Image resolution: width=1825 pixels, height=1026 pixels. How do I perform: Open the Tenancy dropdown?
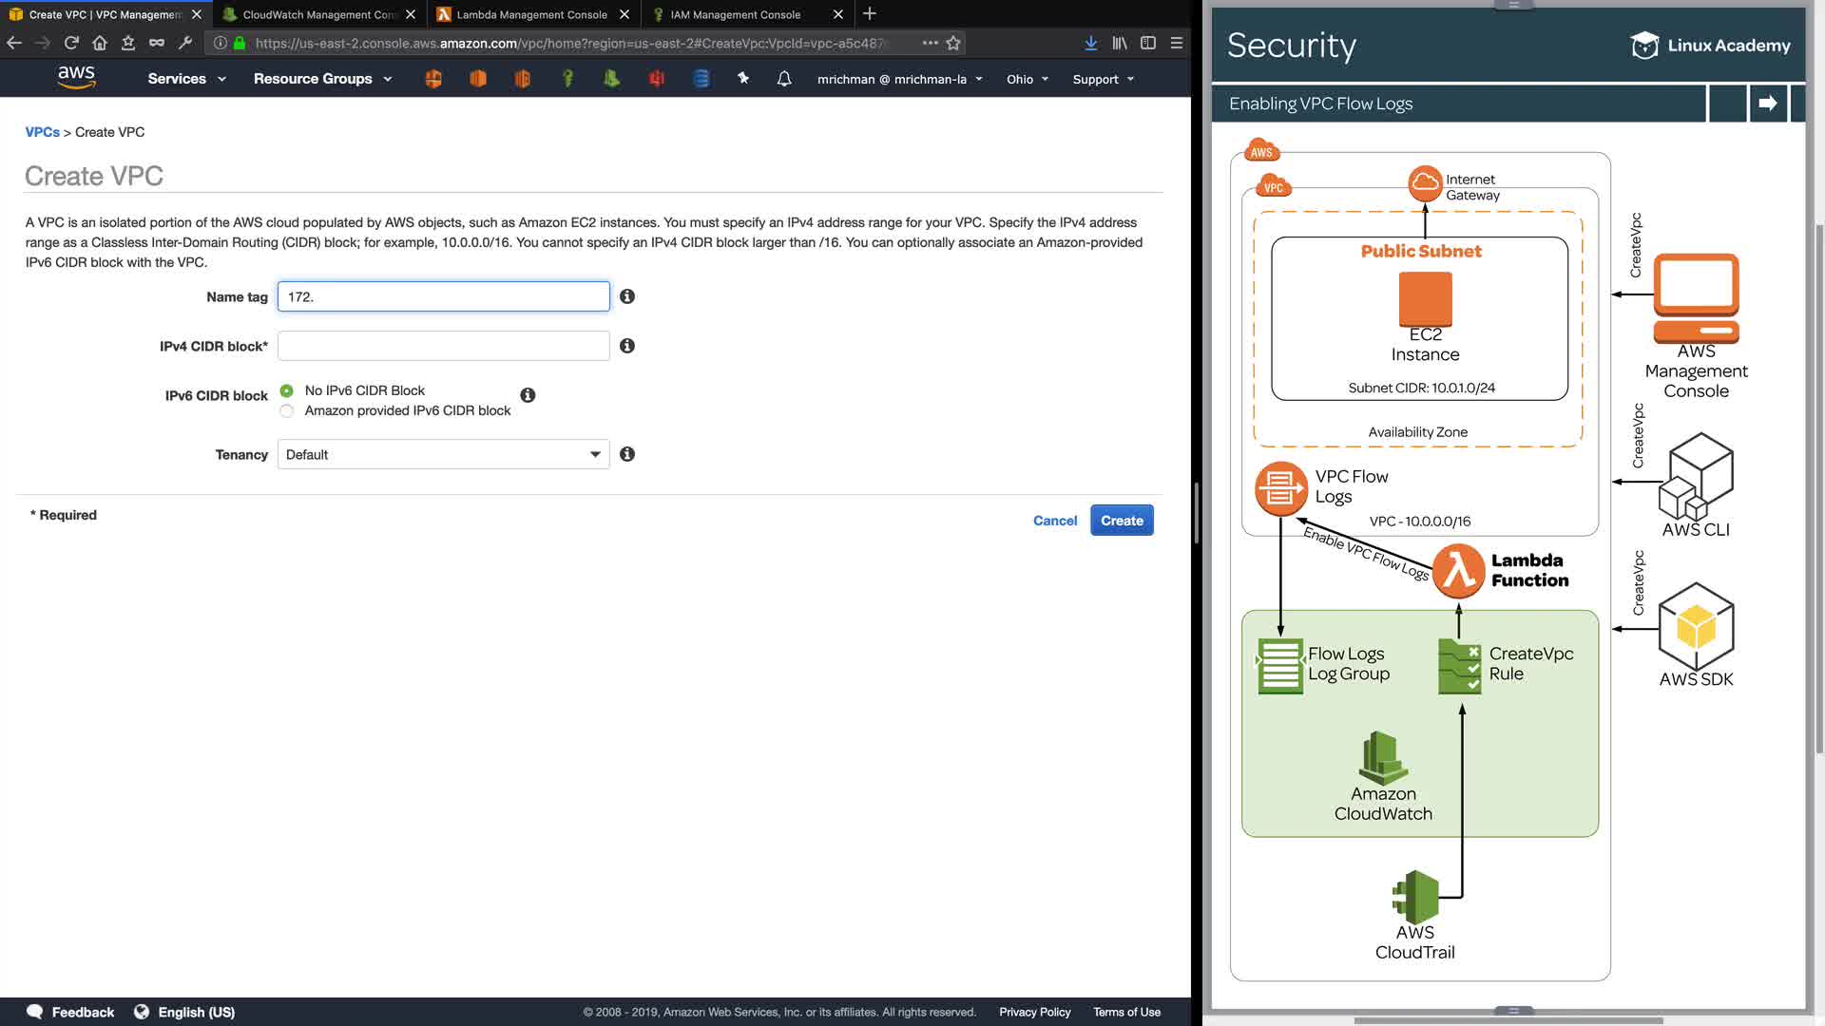tap(443, 454)
